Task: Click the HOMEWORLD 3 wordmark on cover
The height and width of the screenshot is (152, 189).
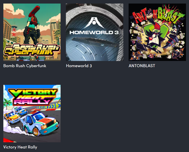Action: [94, 33]
